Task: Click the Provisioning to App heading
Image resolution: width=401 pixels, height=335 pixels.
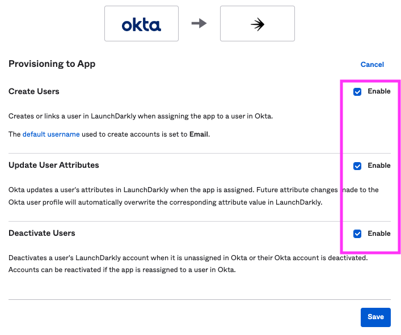Action: click(52, 64)
